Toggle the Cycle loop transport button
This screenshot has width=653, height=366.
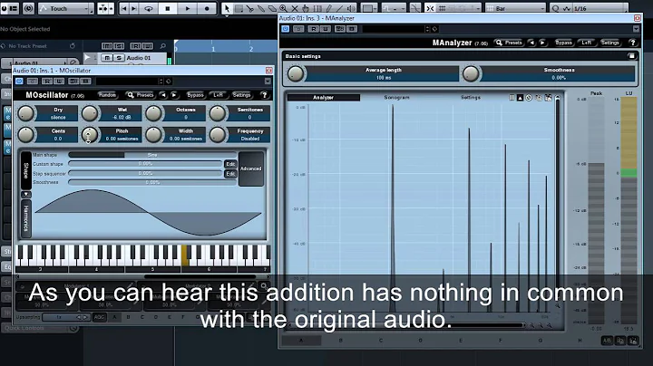148,8
